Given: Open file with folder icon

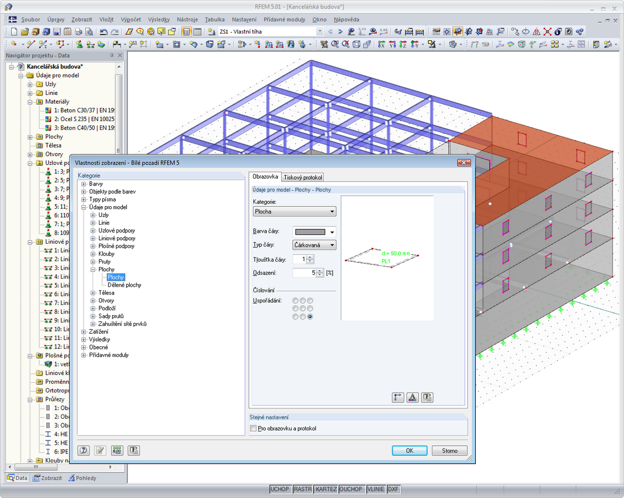Looking at the screenshot, I should pyautogui.click(x=25, y=32).
